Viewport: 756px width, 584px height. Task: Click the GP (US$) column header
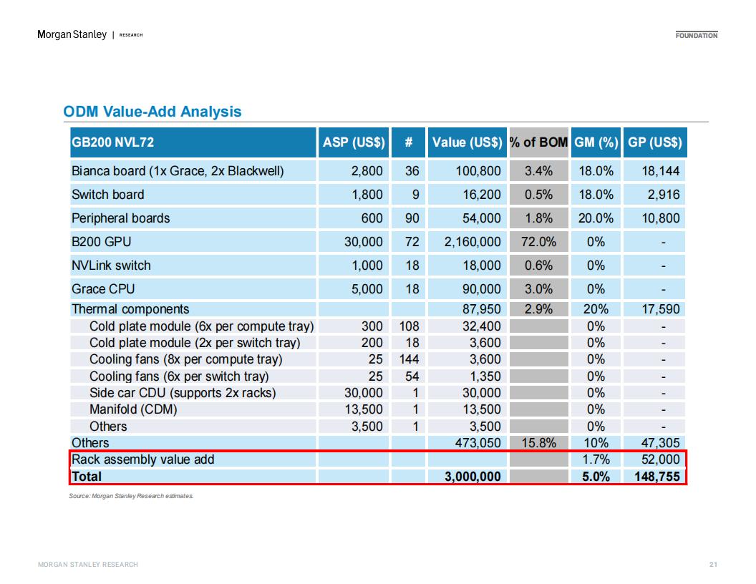pos(655,142)
